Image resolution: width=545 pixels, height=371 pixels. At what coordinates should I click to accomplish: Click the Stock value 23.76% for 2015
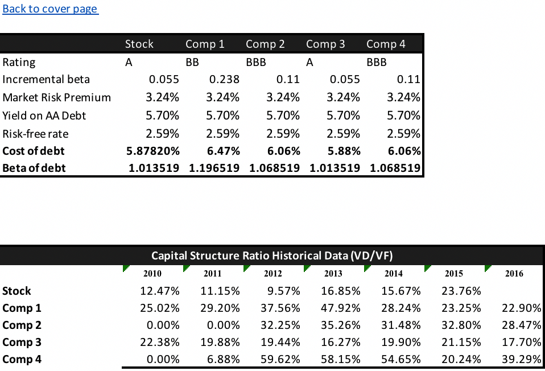[461, 291]
